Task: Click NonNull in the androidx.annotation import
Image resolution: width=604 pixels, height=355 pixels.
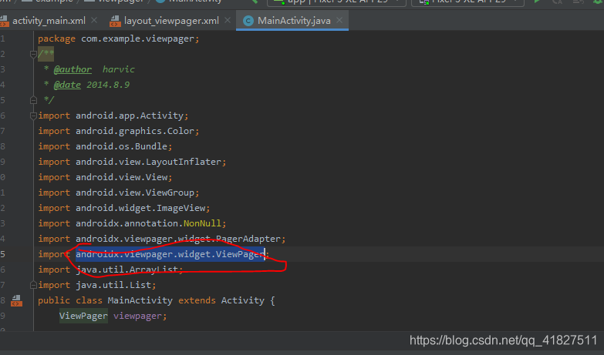Action: click(x=202, y=223)
